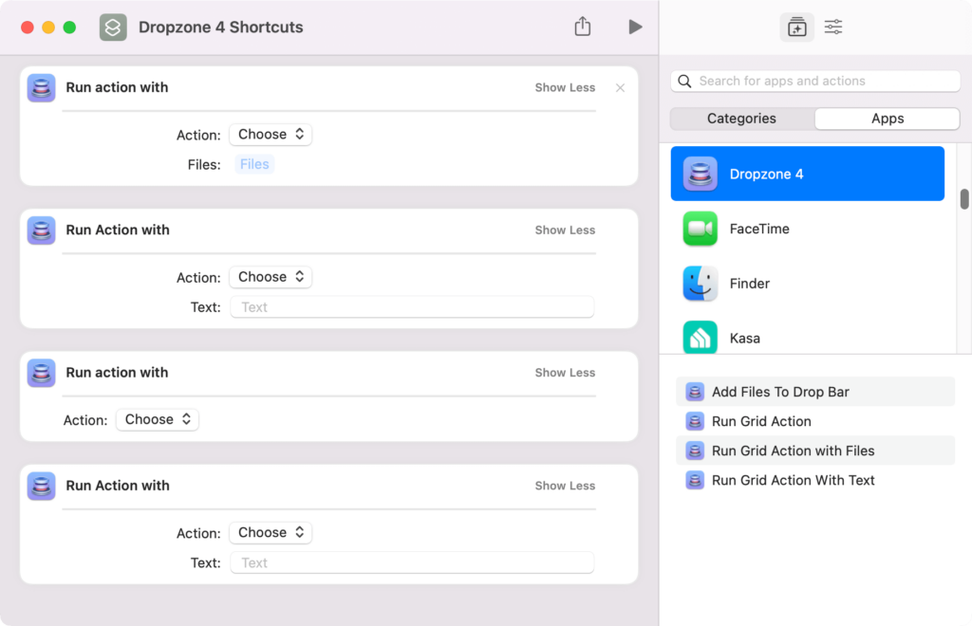
Task: Click the Dropzone icon on the first action block
Action: [41, 87]
